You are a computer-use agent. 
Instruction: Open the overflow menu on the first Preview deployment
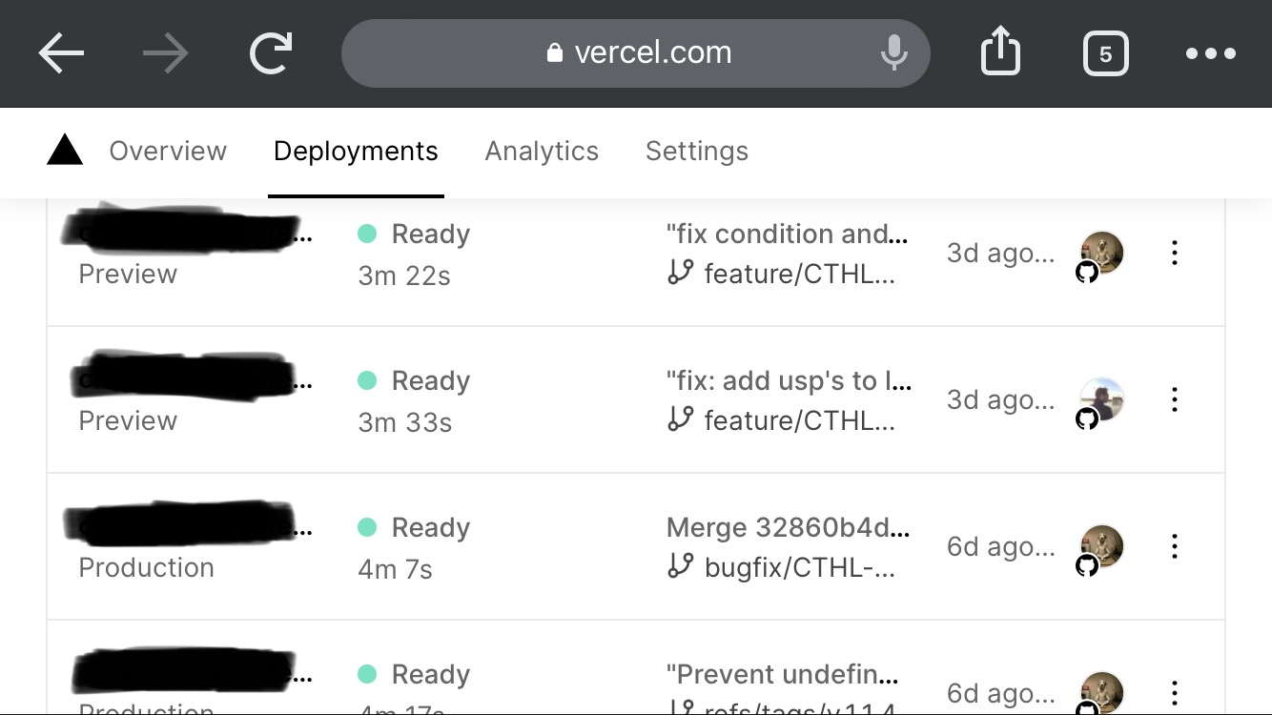[x=1174, y=253]
